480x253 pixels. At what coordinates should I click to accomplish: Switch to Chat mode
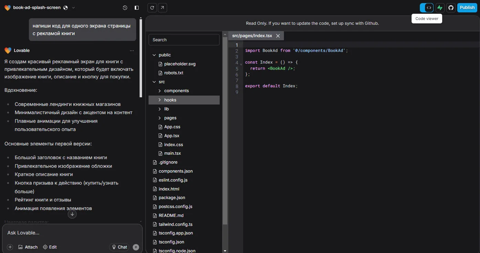[x=119, y=247]
